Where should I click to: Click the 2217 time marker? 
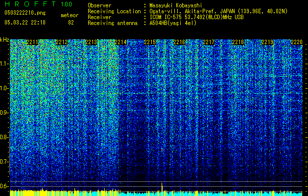point(209,42)
